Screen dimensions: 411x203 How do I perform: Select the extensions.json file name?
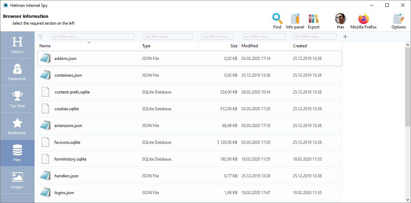pyautogui.click(x=68, y=126)
